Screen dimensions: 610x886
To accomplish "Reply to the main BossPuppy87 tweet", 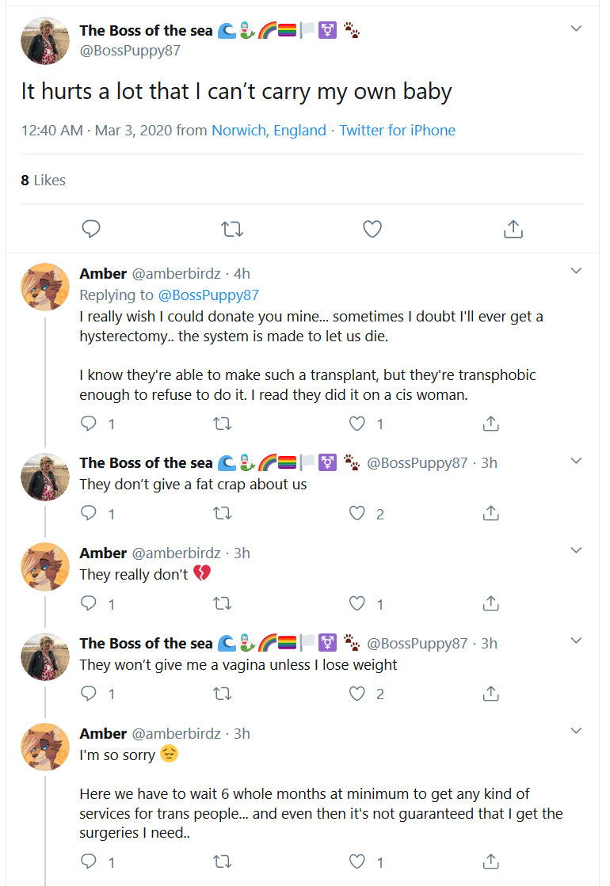I will 91,229.
